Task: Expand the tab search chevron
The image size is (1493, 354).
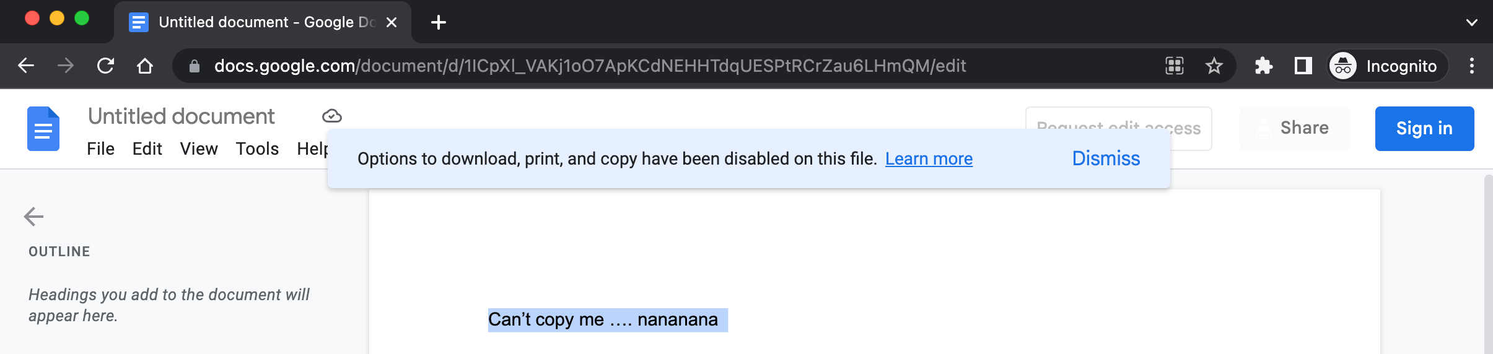Action: click(1472, 23)
